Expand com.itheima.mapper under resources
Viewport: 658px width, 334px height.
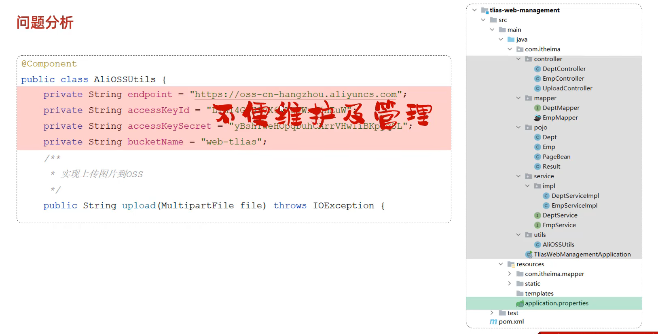click(x=510, y=274)
